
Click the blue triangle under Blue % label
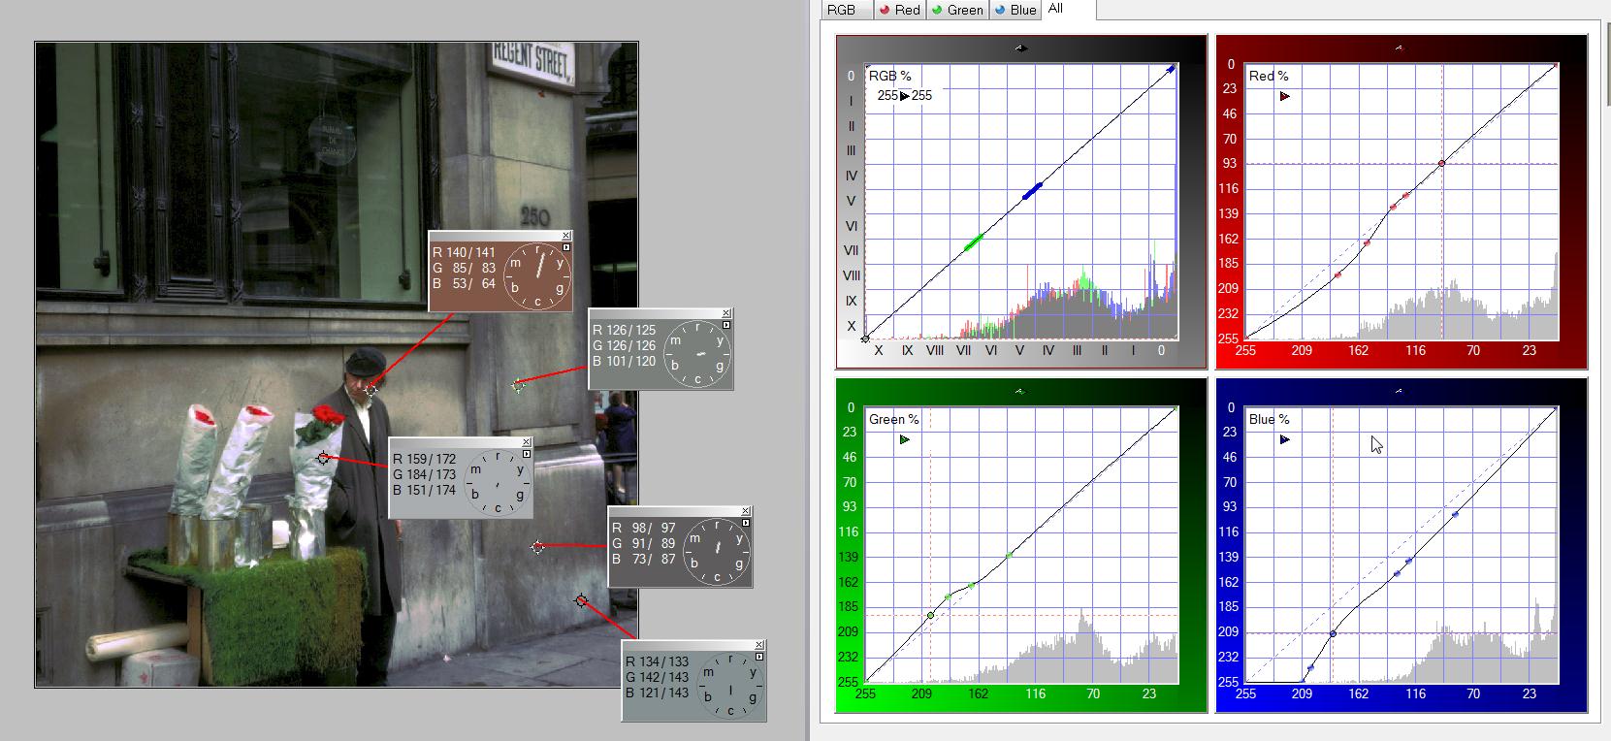point(1285,439)
